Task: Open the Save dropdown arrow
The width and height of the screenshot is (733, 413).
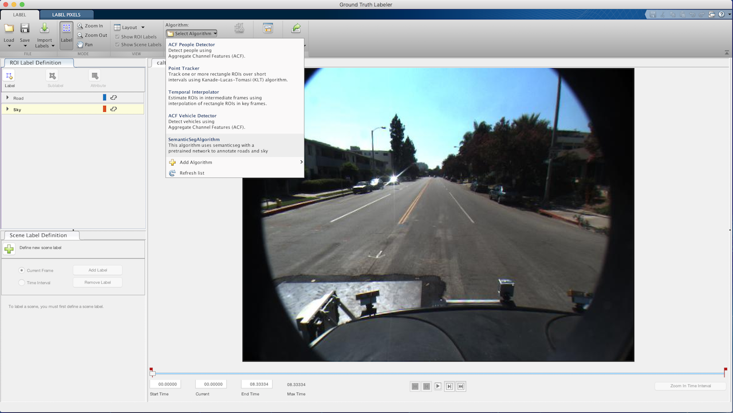Action: tap(25, 46)
